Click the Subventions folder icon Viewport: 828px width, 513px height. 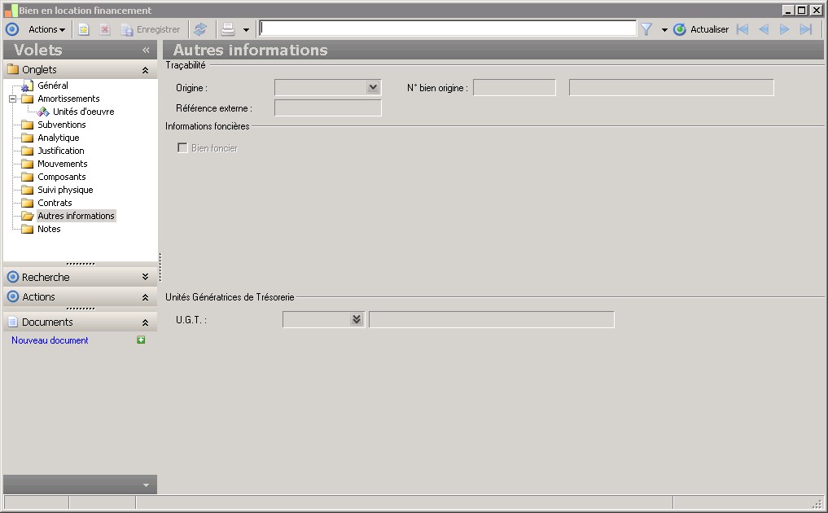[x=28, y=125]
